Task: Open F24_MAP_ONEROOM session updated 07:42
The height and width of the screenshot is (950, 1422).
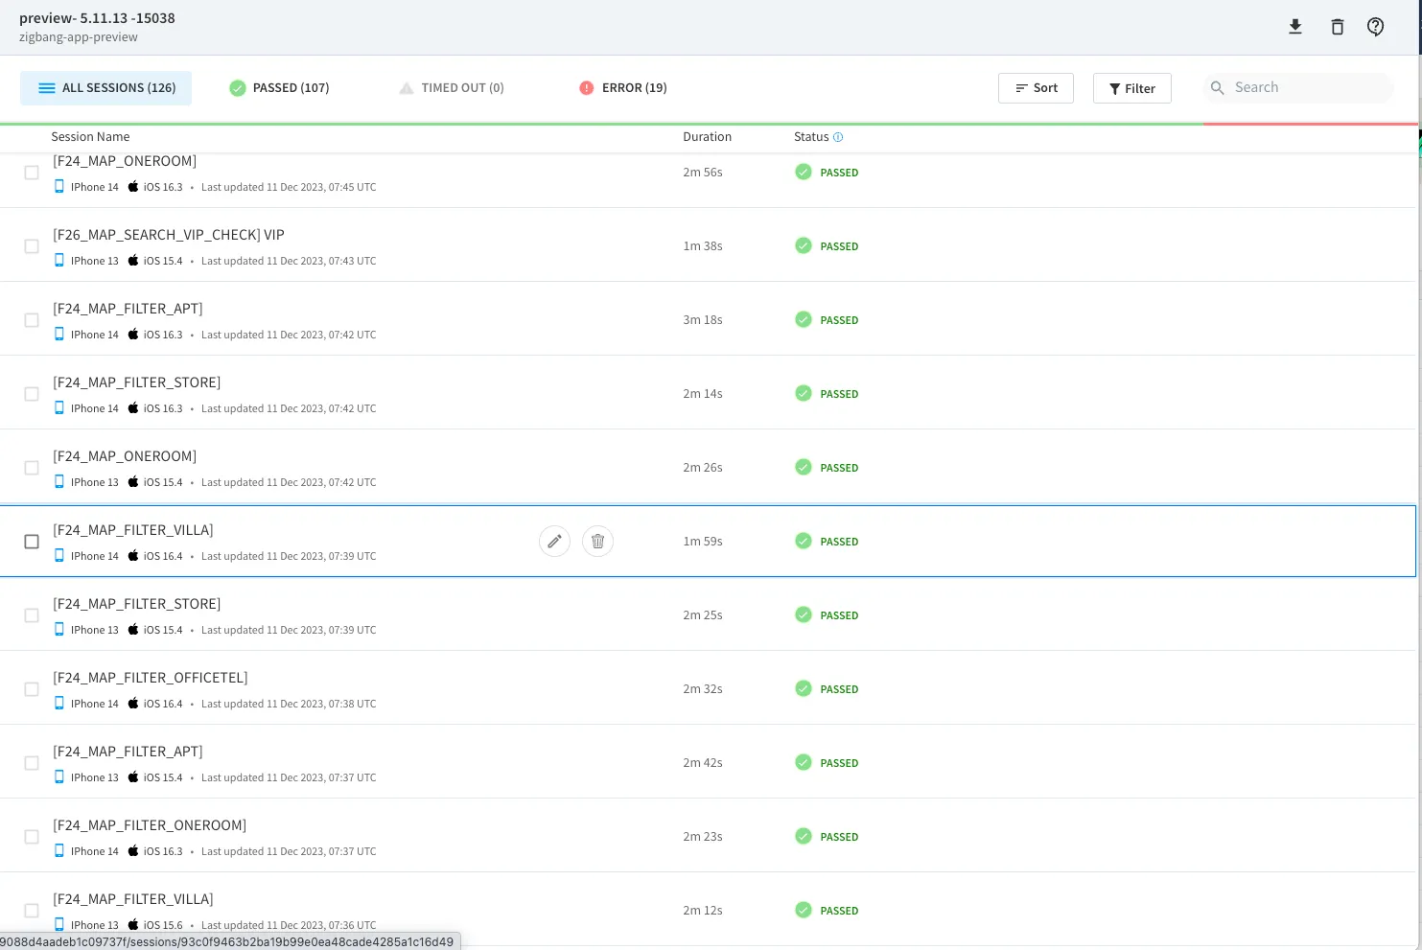Action: click(125, 456)
